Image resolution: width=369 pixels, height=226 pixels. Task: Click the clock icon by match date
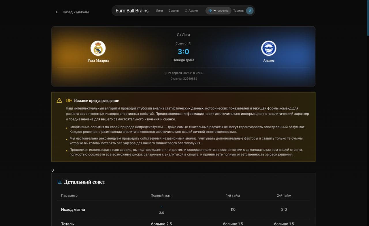click(x=165, y=73)
